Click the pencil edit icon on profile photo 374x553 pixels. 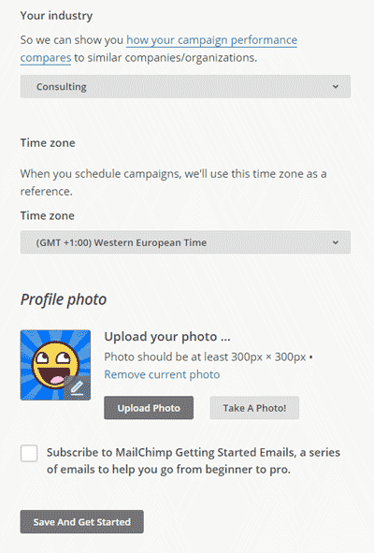pos(78,388)
